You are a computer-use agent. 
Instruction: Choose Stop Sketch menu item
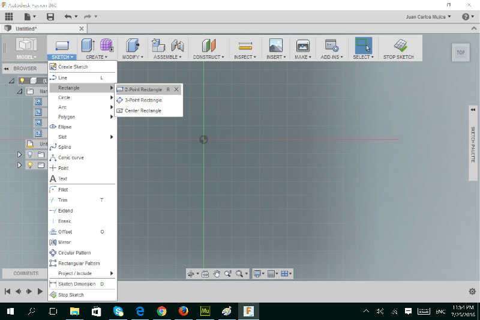click(82, 295)
